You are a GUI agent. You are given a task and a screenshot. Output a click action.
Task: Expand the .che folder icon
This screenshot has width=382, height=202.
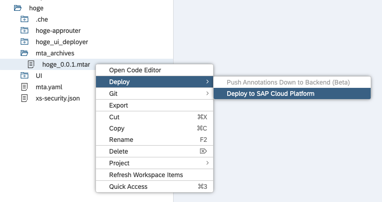(24, 19)
